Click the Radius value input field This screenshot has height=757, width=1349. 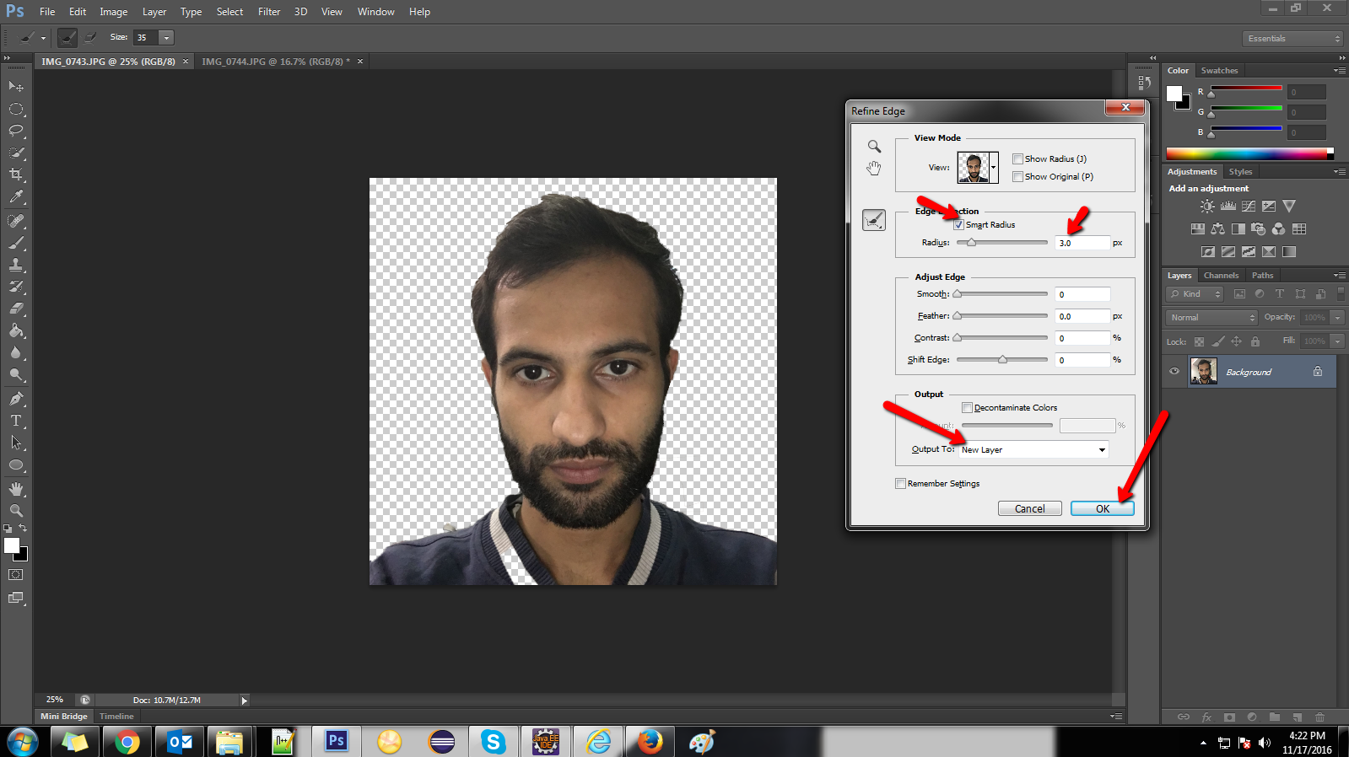tap(1082, 243)
